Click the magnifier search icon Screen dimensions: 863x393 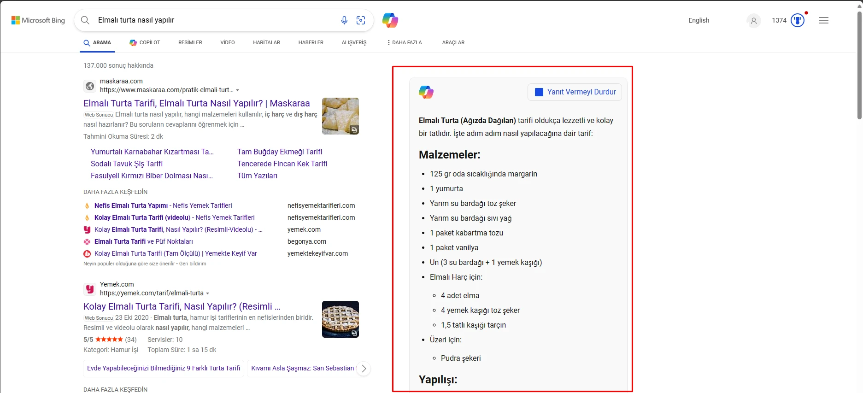[x=85, y=20]
